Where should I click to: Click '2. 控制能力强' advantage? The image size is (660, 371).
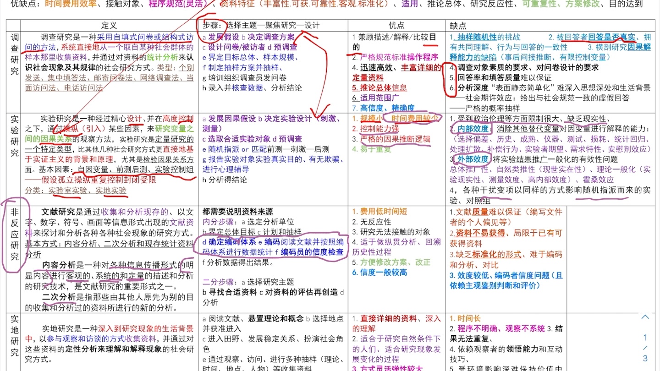click(x=376, y=129)
